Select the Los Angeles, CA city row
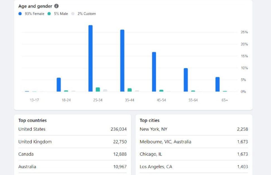 194,167
